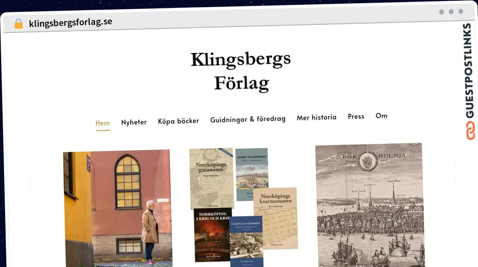Open the Norrköping i krig och kris cover

click(213, 235)
